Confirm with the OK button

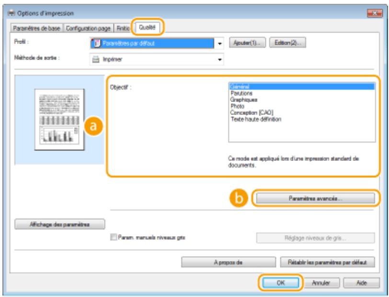(x=281, y=283)
